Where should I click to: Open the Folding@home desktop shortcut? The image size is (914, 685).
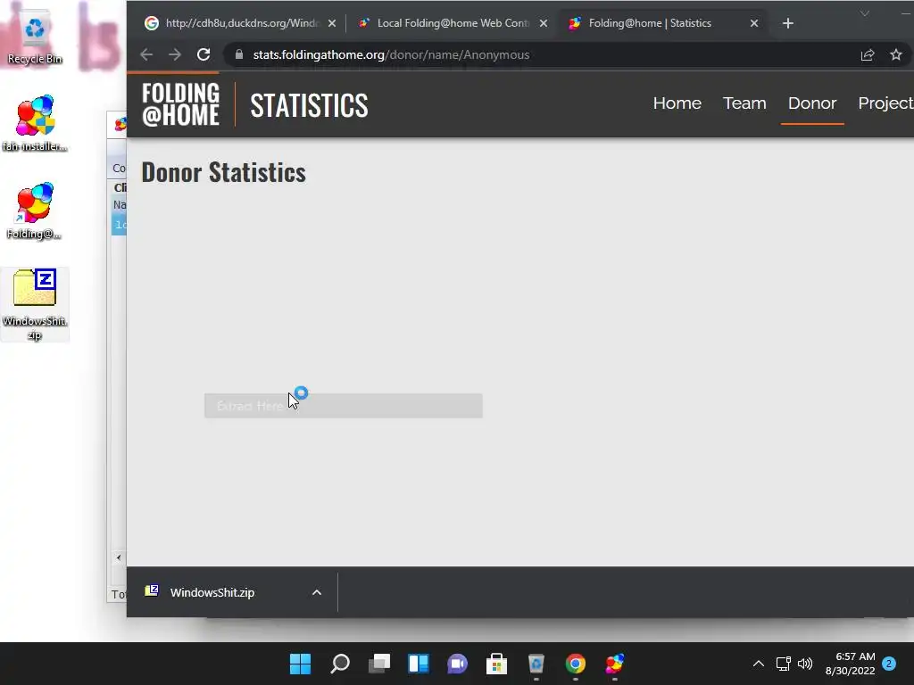(x=34, y=210)
